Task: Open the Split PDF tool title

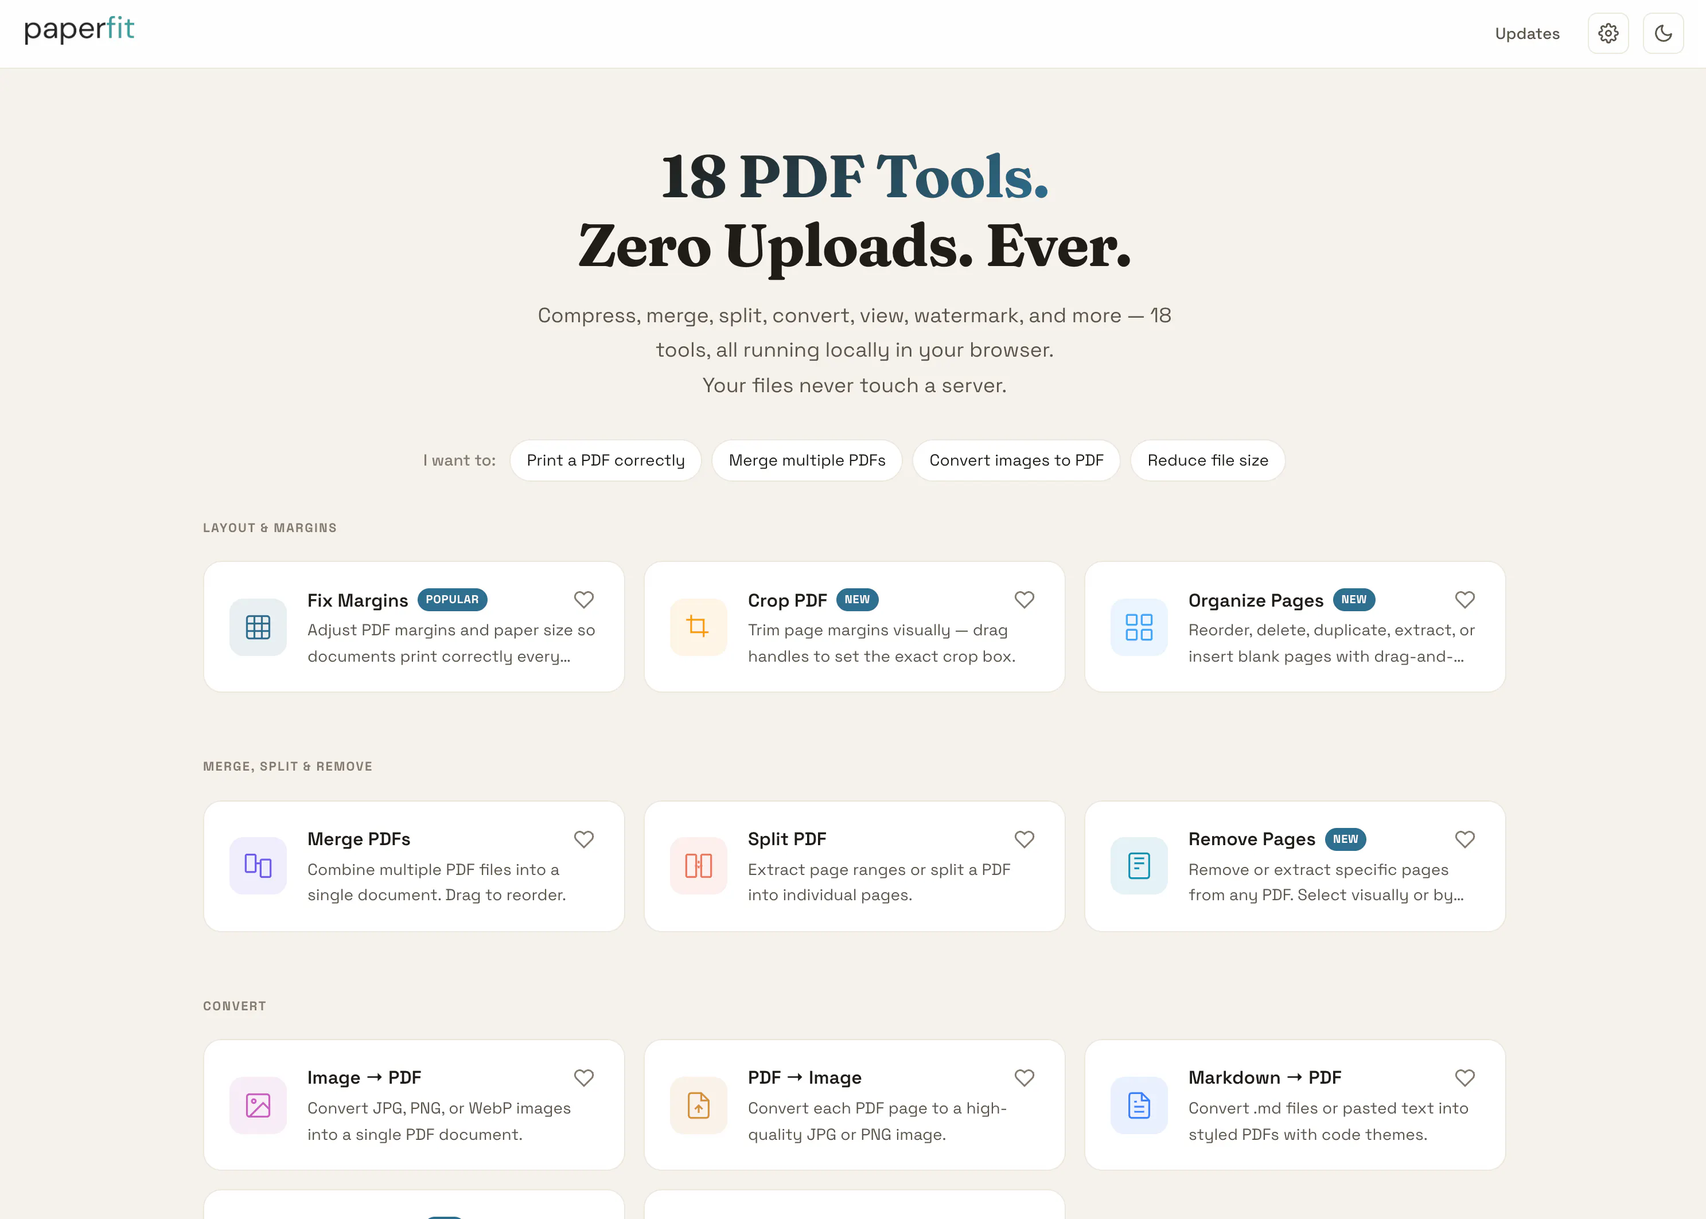Action: coord(787,839)
